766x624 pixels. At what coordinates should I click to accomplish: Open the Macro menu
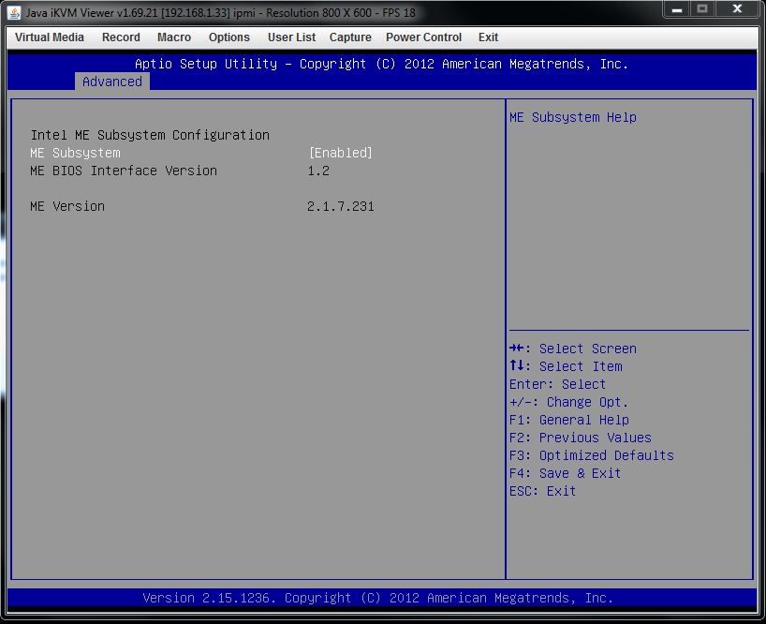(174, 37)
